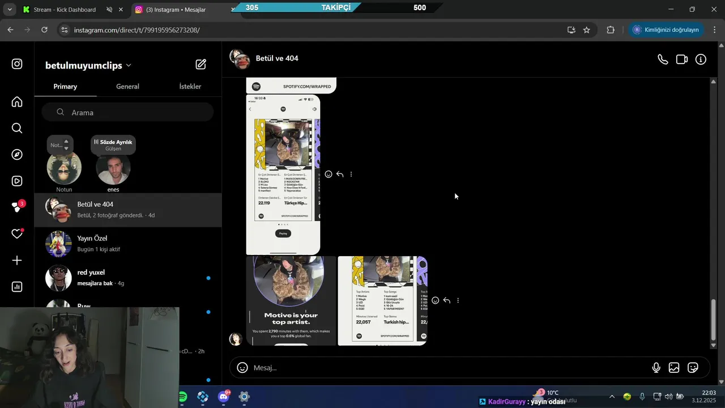Open Notifications heart icon
The height and width of the screenshot is (408, 725).
tap(17, 234)
